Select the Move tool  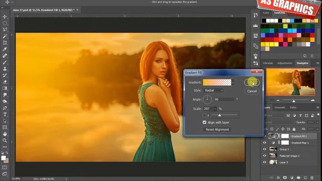5,17
